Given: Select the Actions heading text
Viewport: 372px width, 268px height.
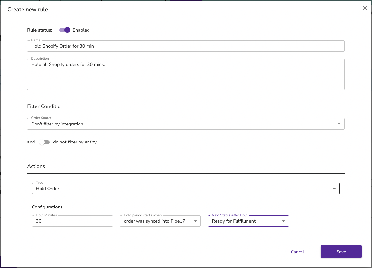Looking at the screenshot, I should pos(36,166).
